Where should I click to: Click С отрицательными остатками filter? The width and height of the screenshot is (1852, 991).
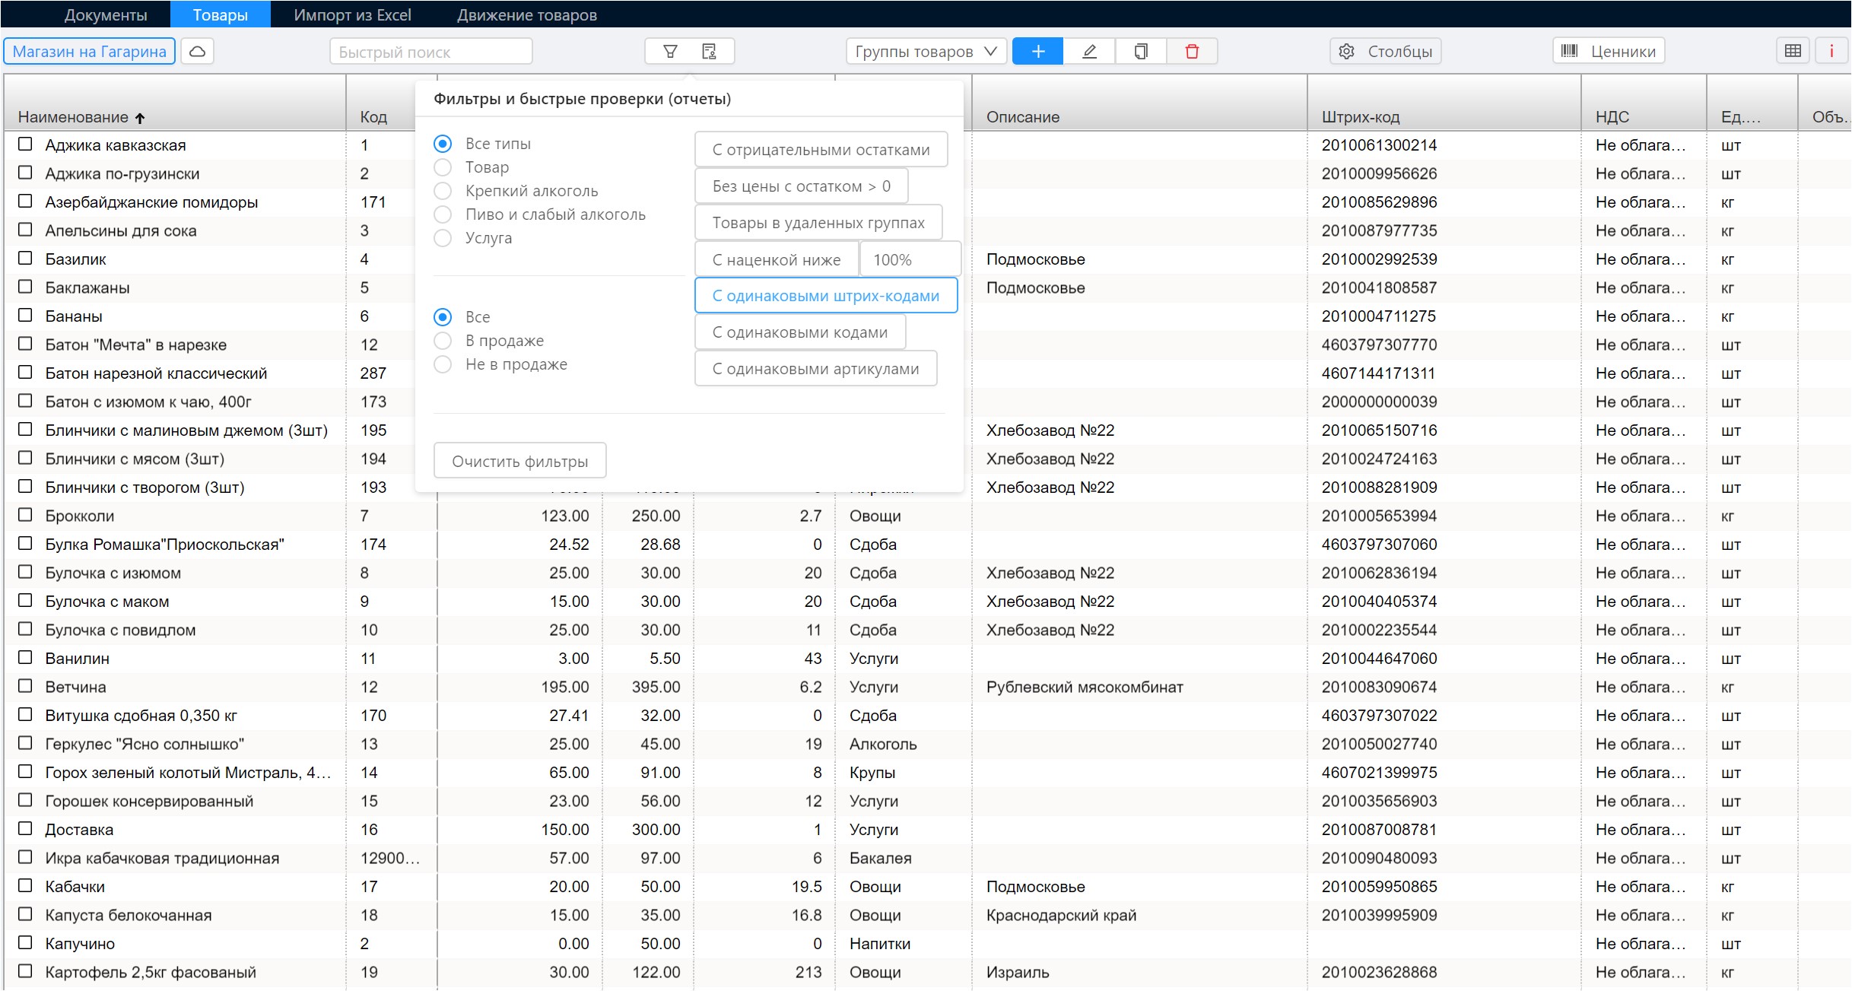pyautogui.click(x=821, y=150)
